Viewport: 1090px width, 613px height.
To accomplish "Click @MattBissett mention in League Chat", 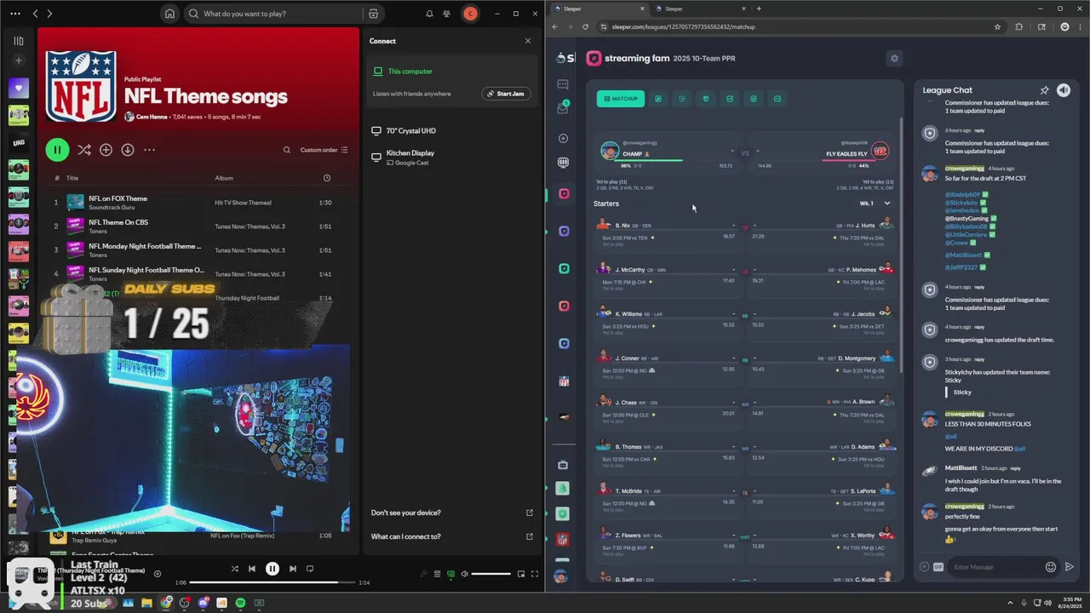I will point(962,255).
